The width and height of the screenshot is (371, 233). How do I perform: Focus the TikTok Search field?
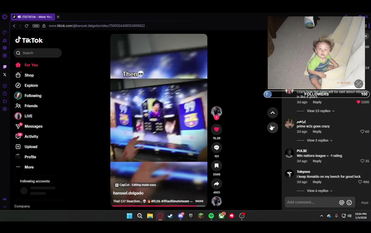tap(38, 53)
